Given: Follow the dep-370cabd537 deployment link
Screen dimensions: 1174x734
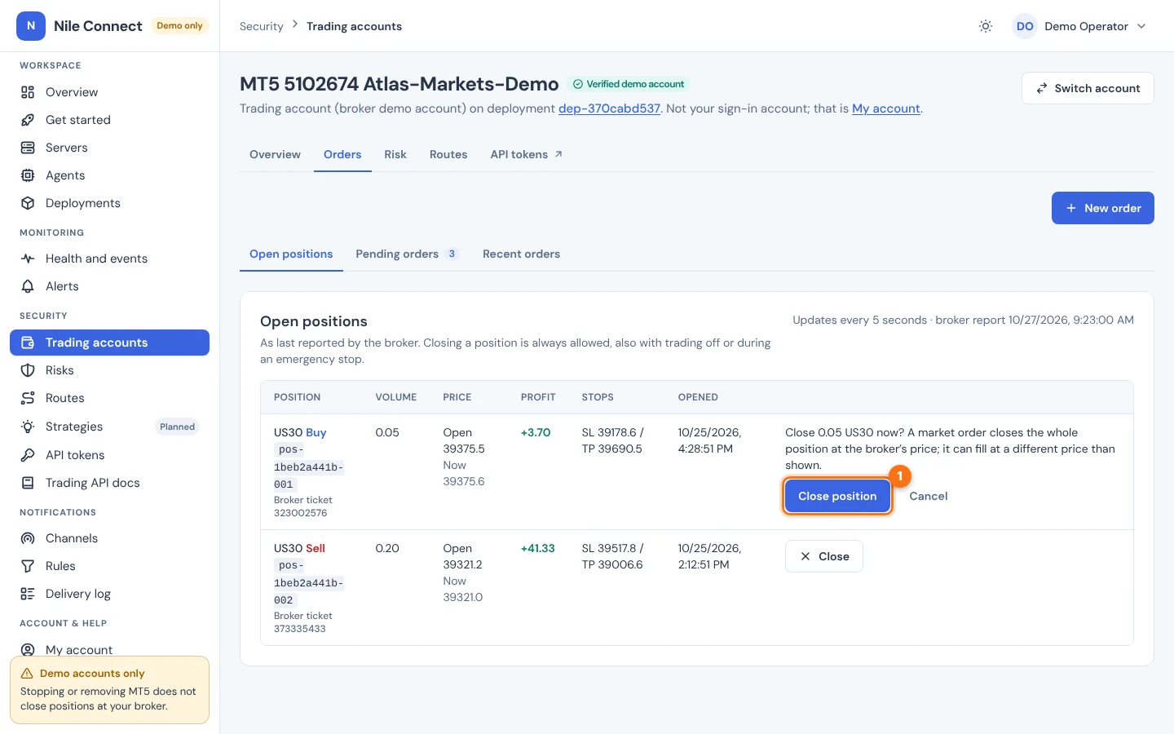Looking at the screenshot, I should coord(609,108).
